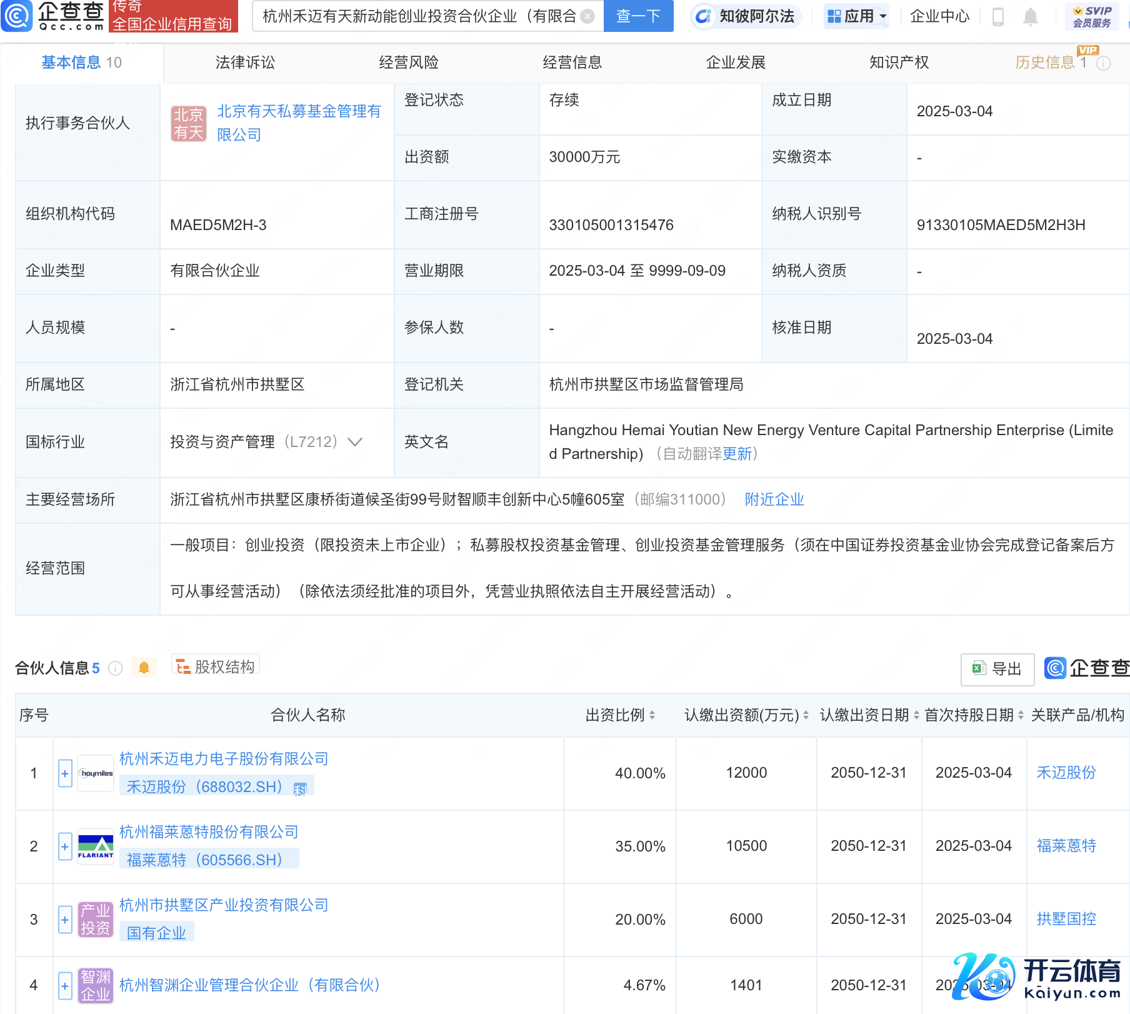Click info icon beside 合伙人信息 heading
Viewport: 1130px width, 1014px height.
click(x=115, y=668)
